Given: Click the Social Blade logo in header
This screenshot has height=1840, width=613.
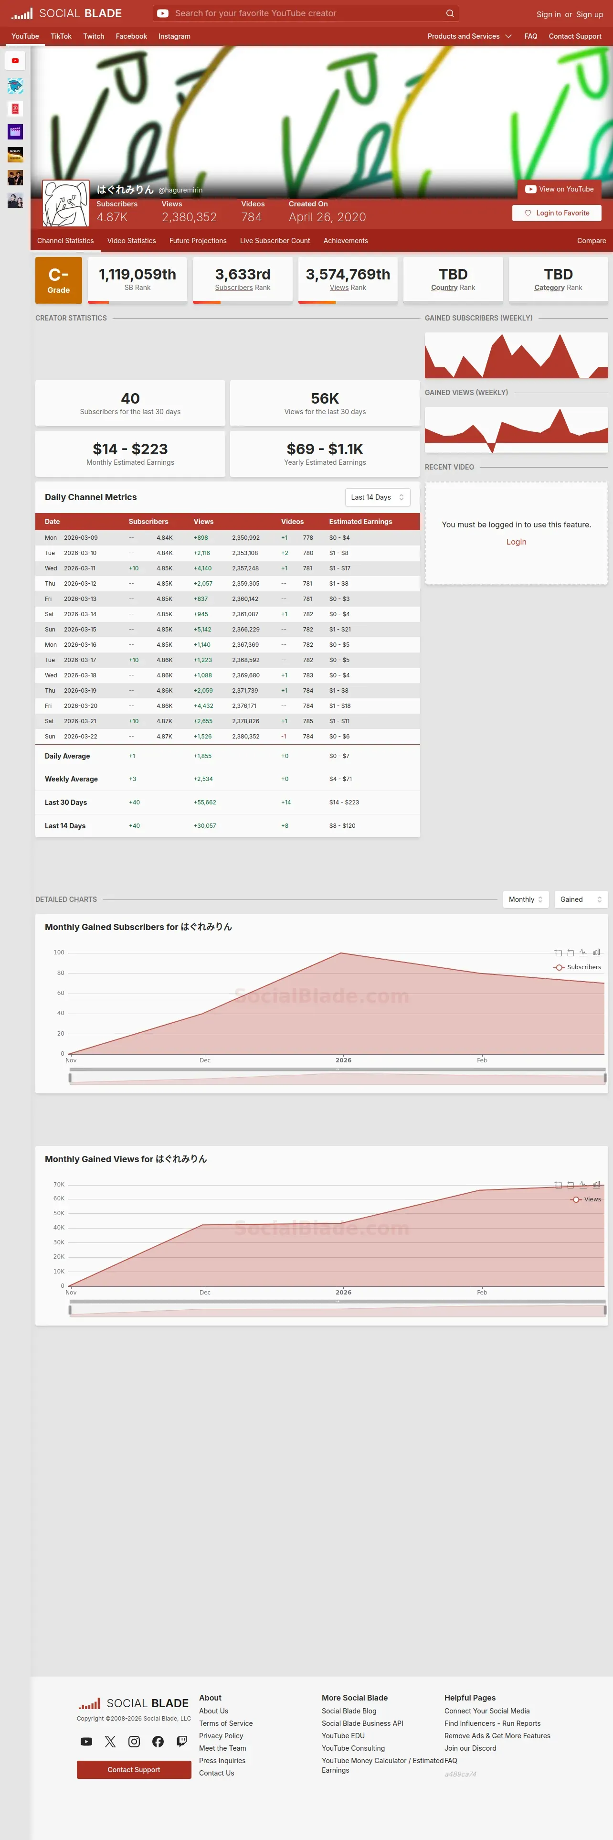Looking at the screenshot, I should [66, 13].
